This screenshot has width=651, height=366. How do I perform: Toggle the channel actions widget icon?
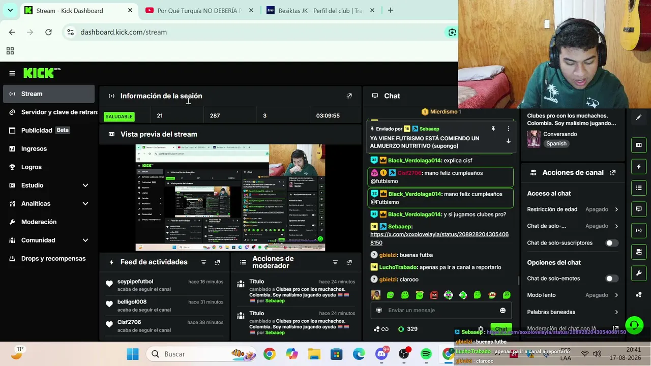click(x=639, y=252)
